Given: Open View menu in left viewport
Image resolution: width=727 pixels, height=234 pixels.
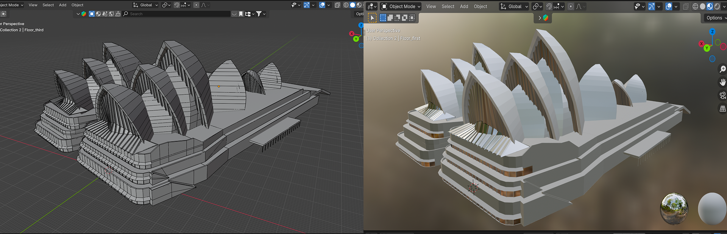Looking at the screenshot, I should 33,5.
